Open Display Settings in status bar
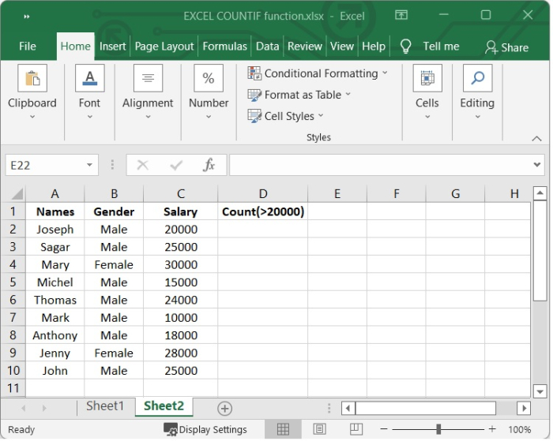This screenshot has height=441, width=553. pyautogui.click(x=205, y=429)
